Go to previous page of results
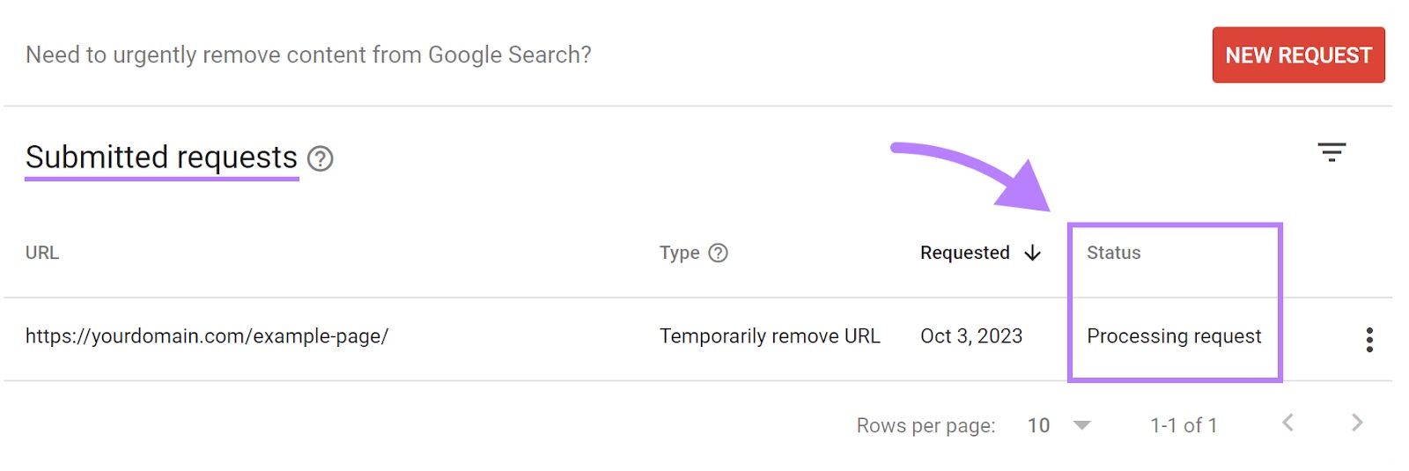The image size is (1409, 471). coord(1287,423)
